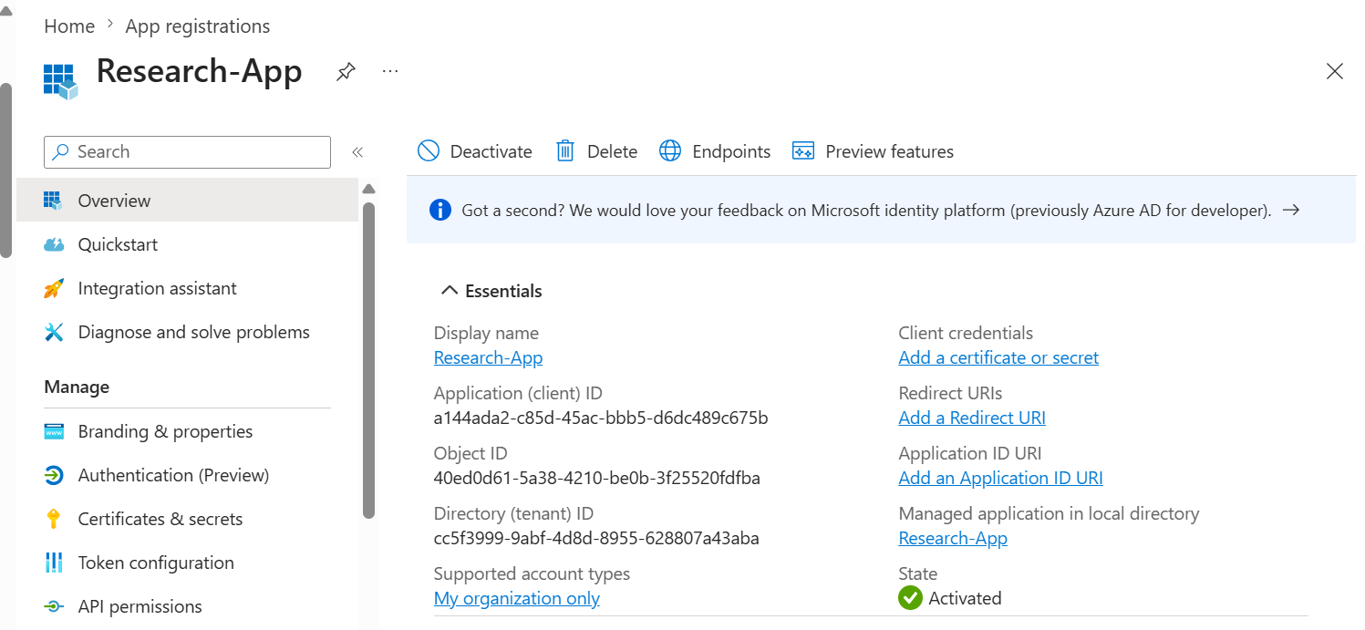Click the Overview menu icon
Screen dimensions: 1365x630
click(x=54, y=201)
